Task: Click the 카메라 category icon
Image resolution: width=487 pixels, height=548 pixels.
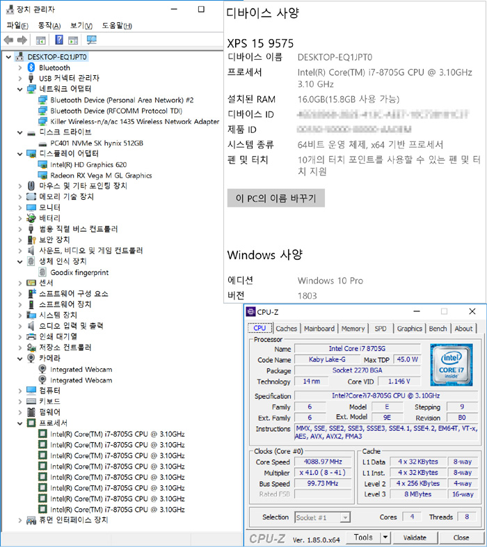Action: coord(31,358)
